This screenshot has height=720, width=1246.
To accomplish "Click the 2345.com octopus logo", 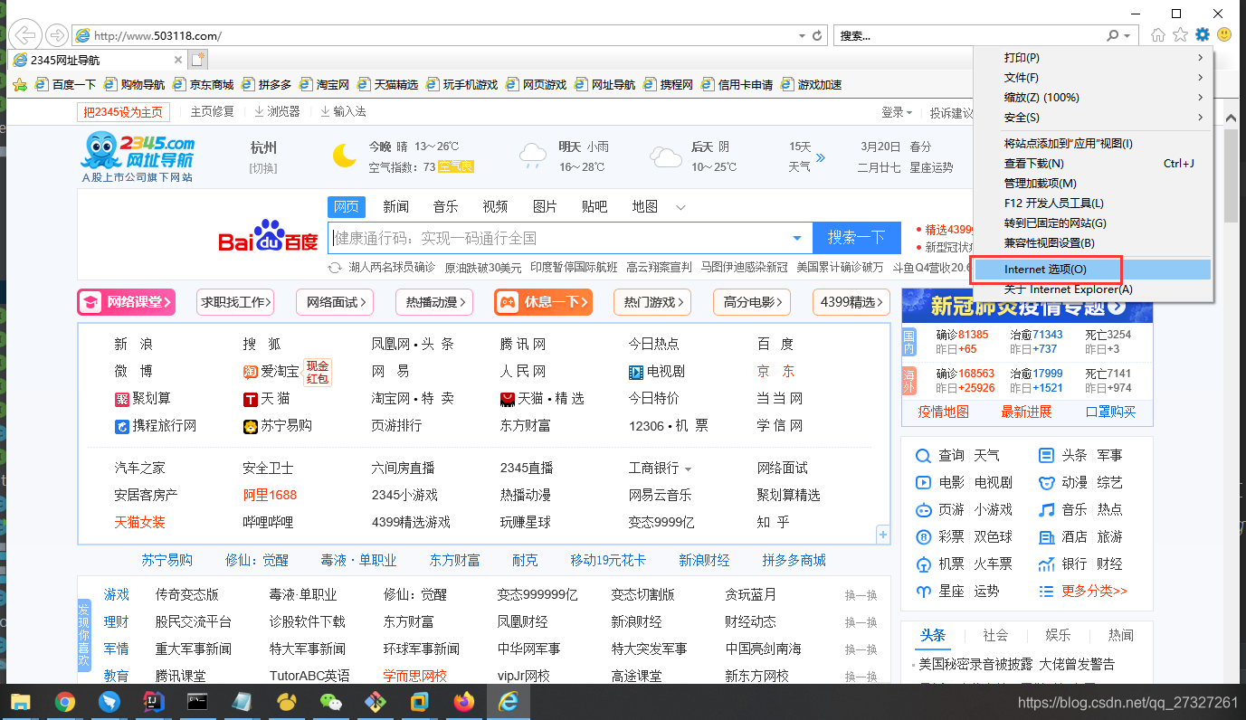I will tap(137, 156).
